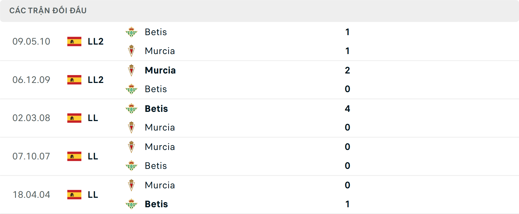This screenshot has height=214, width=519.
Task: Click Murcia crest in 09.05.10 match
Action: [x=131, y=51]
